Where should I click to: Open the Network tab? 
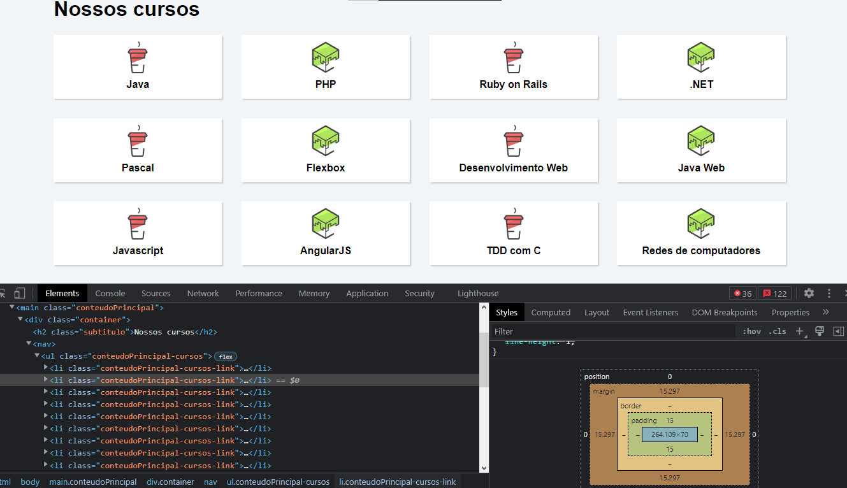click(203, 293)
